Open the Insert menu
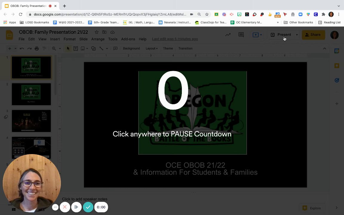 point(55,39)
